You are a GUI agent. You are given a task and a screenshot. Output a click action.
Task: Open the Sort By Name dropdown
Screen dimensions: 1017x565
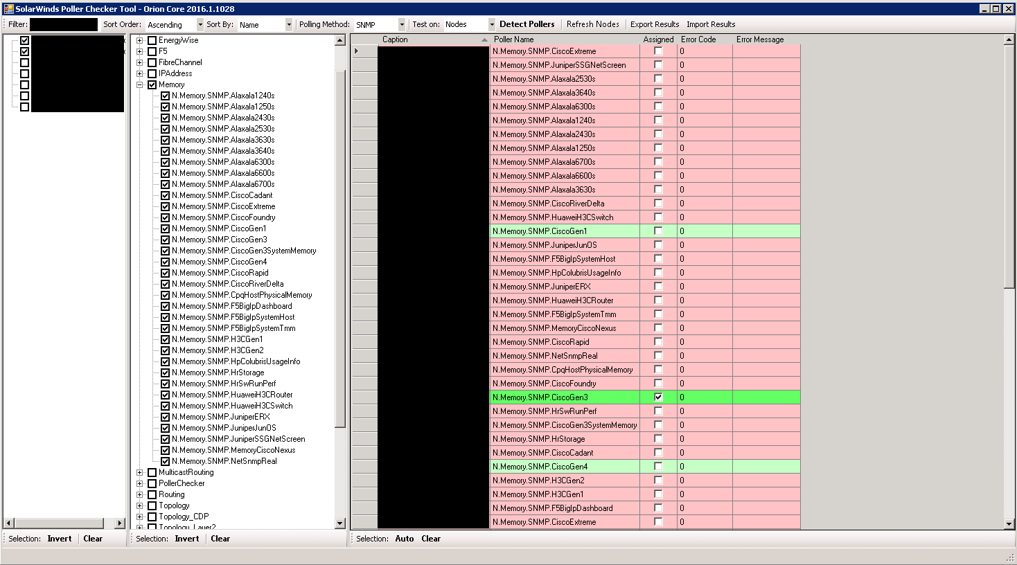pyautogui.click(x=289, y=25)
